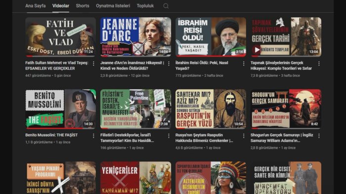Click '1,1 B görüntüleme • 1 ay önce' text
Viewport: 346px width, 194px height.
(48, 142)
